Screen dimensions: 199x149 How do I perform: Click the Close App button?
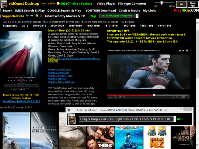point(193,4)
